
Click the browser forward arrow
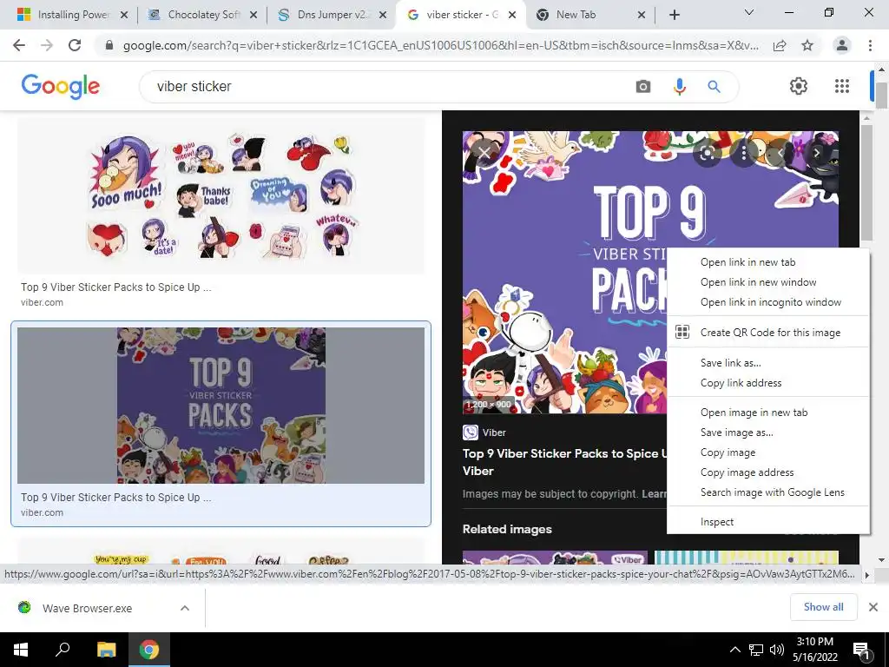tap(47, 45)
